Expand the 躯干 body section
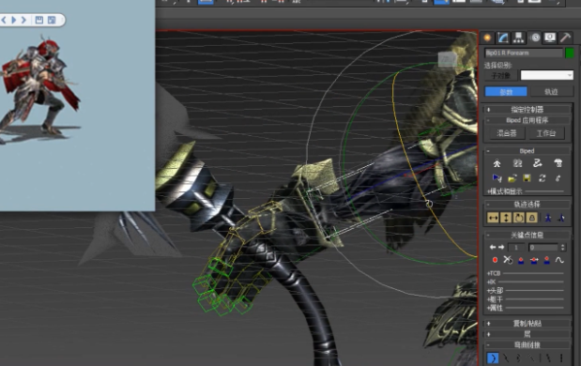Screen dimensions: 581x366 point(495,299)
